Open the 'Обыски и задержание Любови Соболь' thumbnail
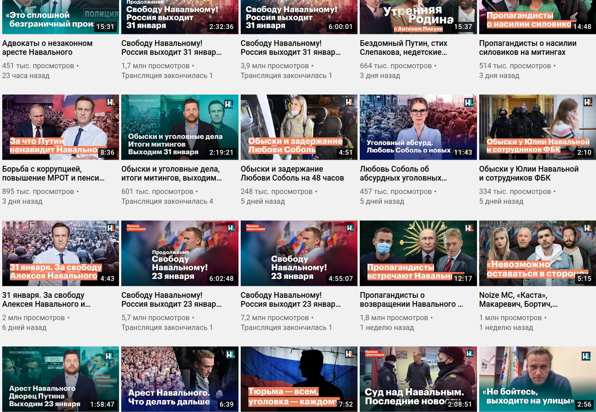This screenshot has width=596, height=412. [x=299, y=127]
